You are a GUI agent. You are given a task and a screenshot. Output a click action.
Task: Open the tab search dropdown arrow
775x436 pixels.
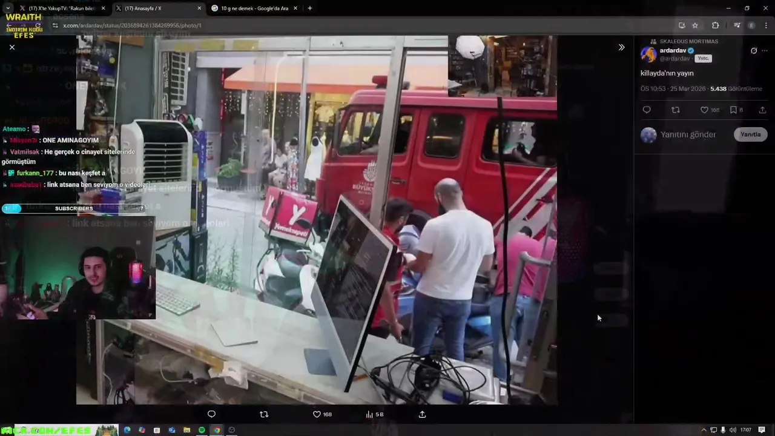coord(7,8)
